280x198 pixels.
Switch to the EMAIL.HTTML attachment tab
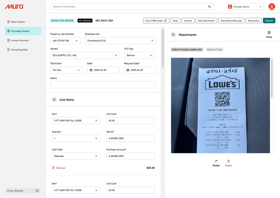(214, 50)
